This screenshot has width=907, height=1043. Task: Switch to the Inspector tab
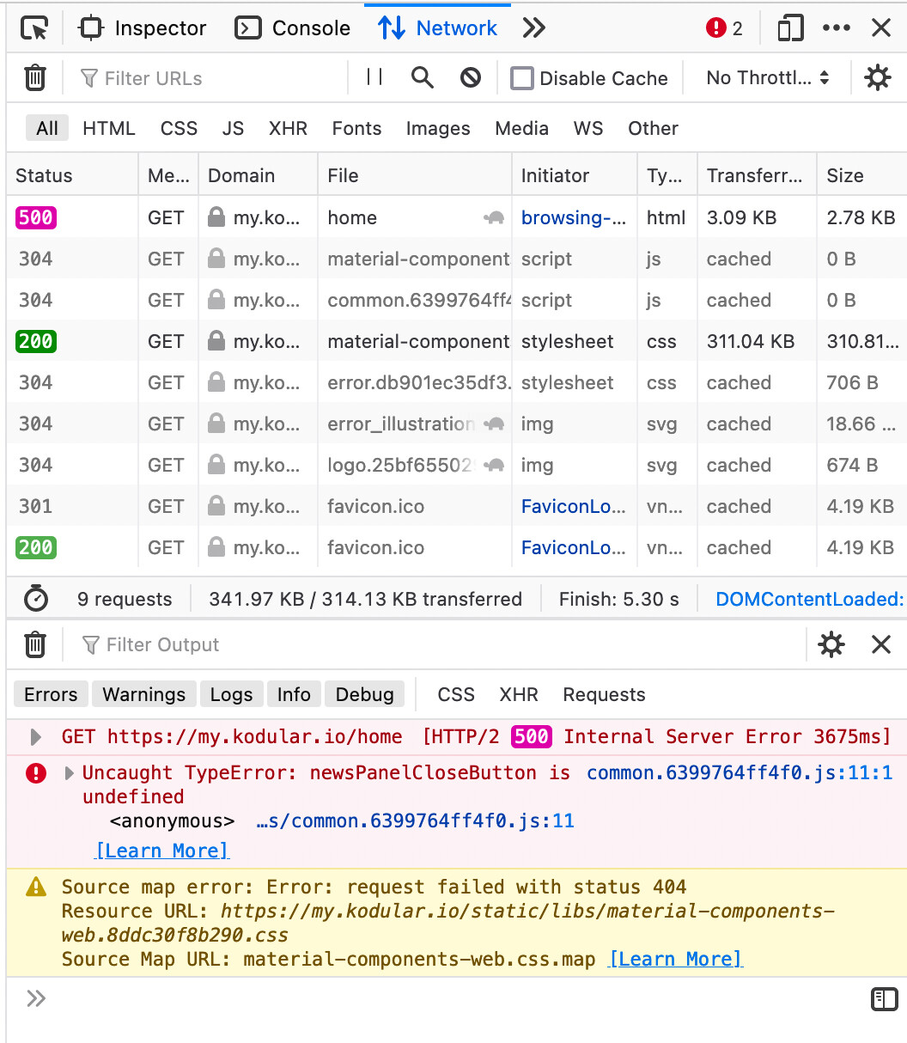click(x=143, y=28)
